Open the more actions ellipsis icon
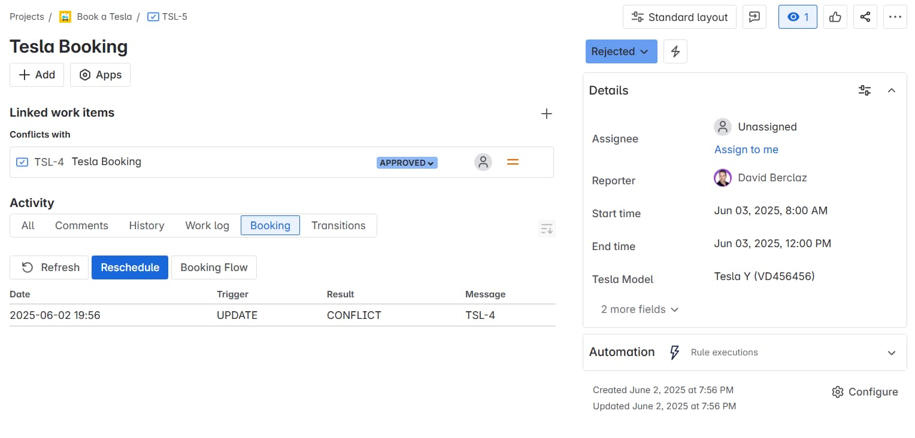 click(895, 17)
